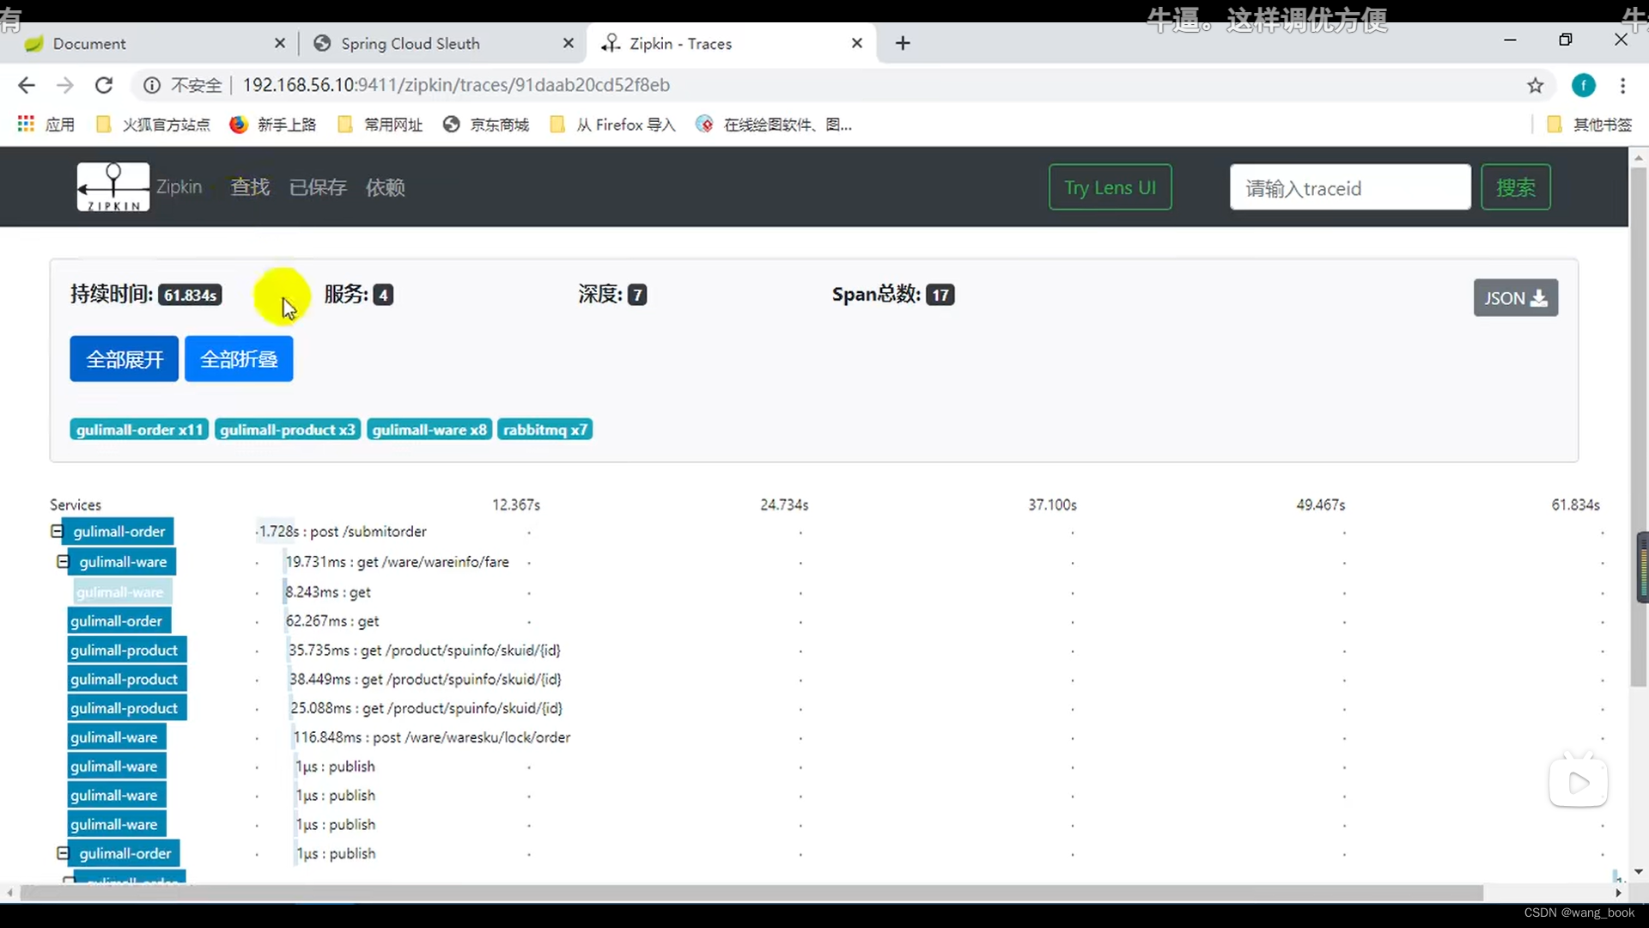
Task: Click the horizontal scrollbar at bottom
Action: coord(751,893)
